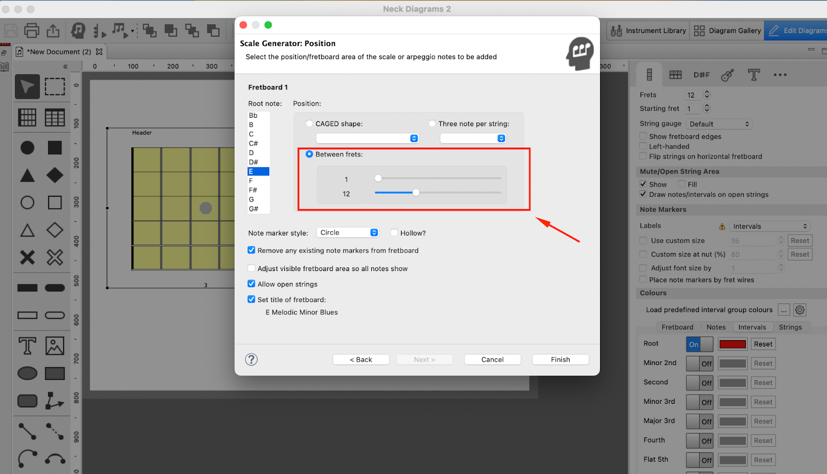Pick the filled triangle marker tool
Image resolution: width=827 pixels, height=474 pixels.
[x=27, y=176]
